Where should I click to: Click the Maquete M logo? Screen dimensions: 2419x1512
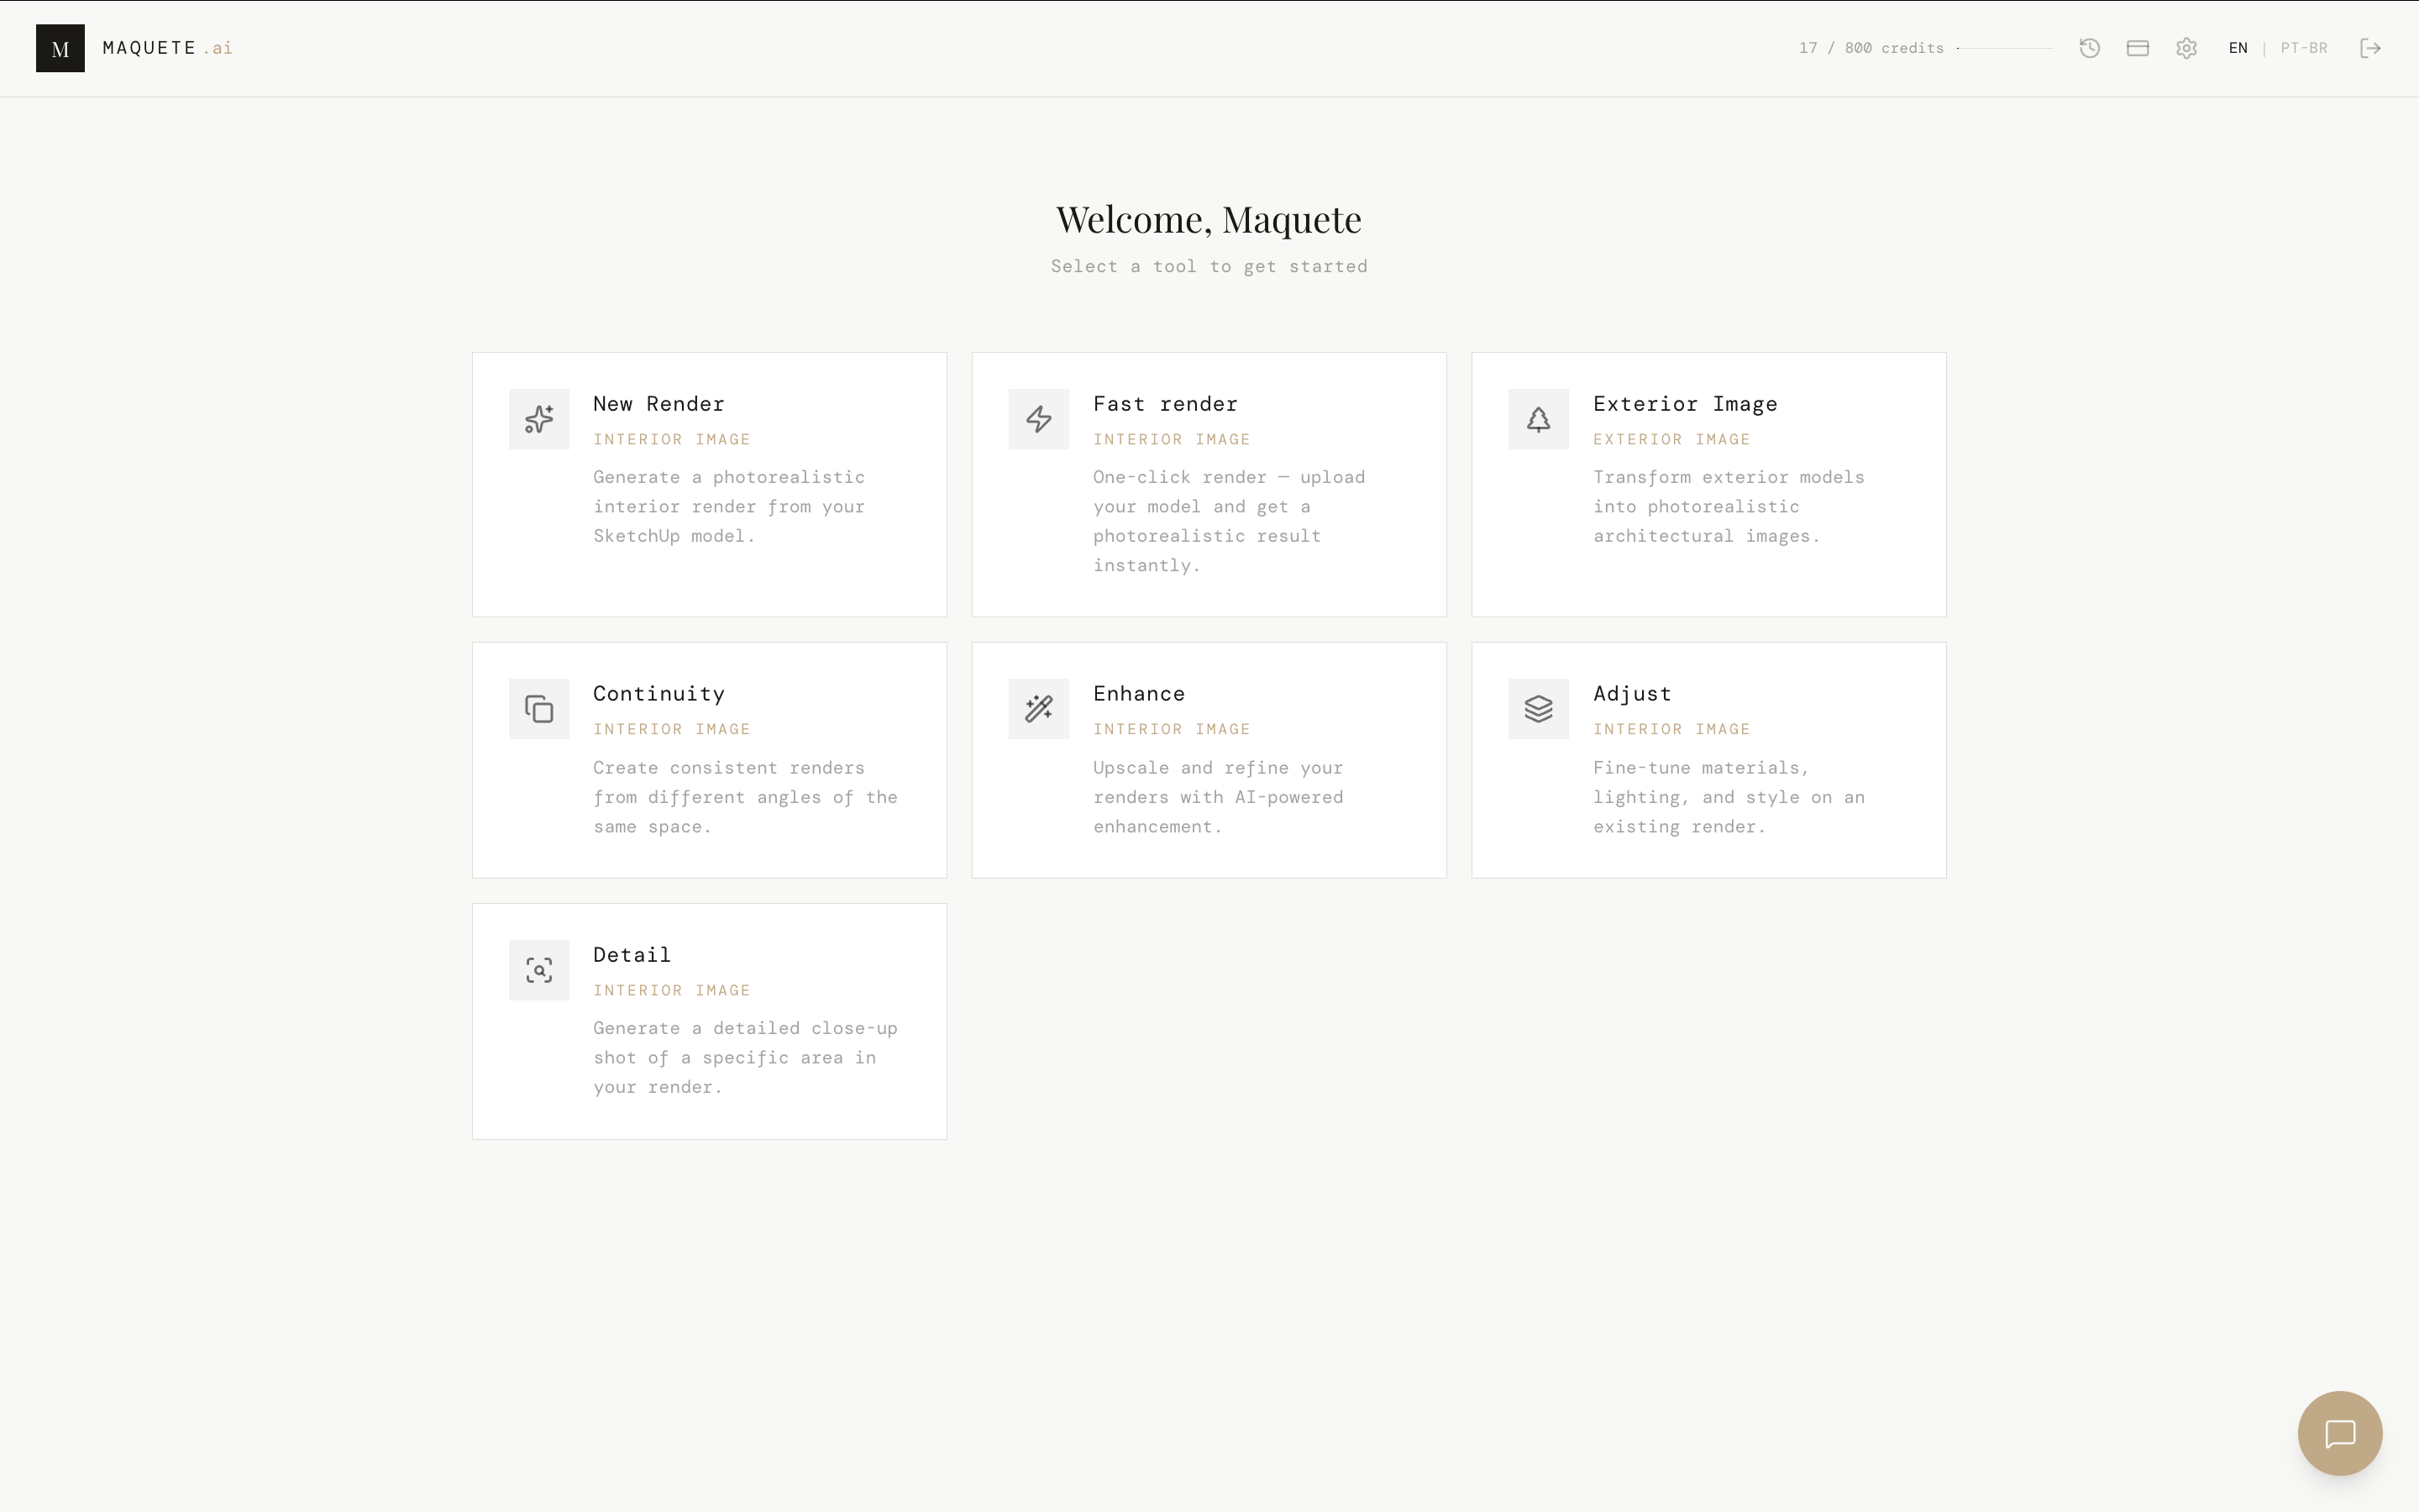point(60,48)
